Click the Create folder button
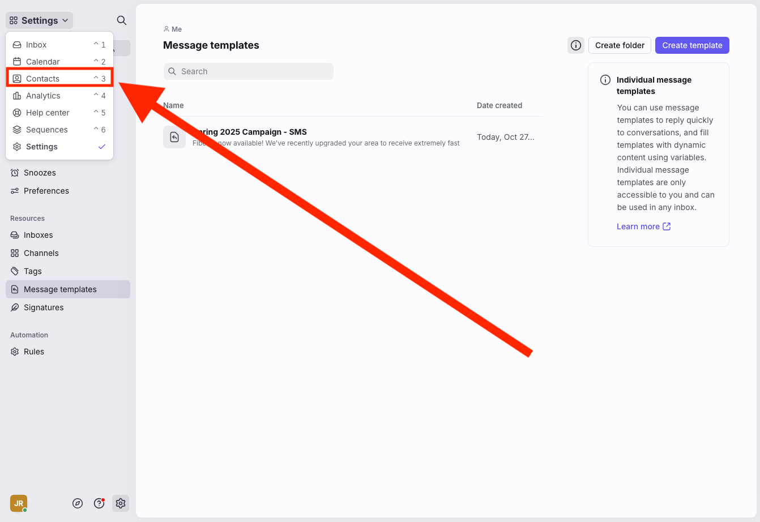The image size is (760, 522). [620, 45]
